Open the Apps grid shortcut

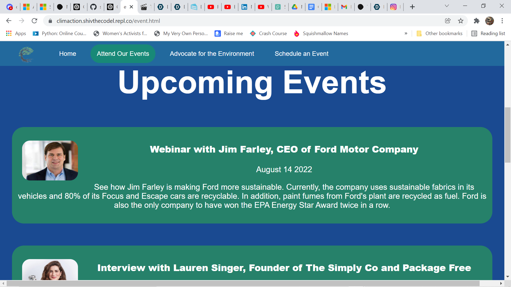coord(16,33)
